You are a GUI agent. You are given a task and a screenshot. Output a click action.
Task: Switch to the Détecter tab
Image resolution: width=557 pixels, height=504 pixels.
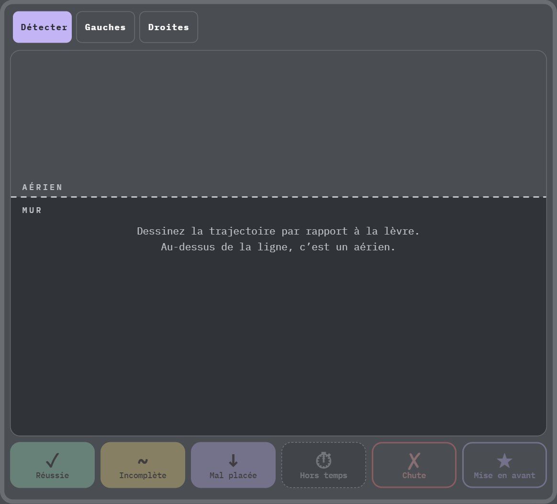[x=42, y=27]
